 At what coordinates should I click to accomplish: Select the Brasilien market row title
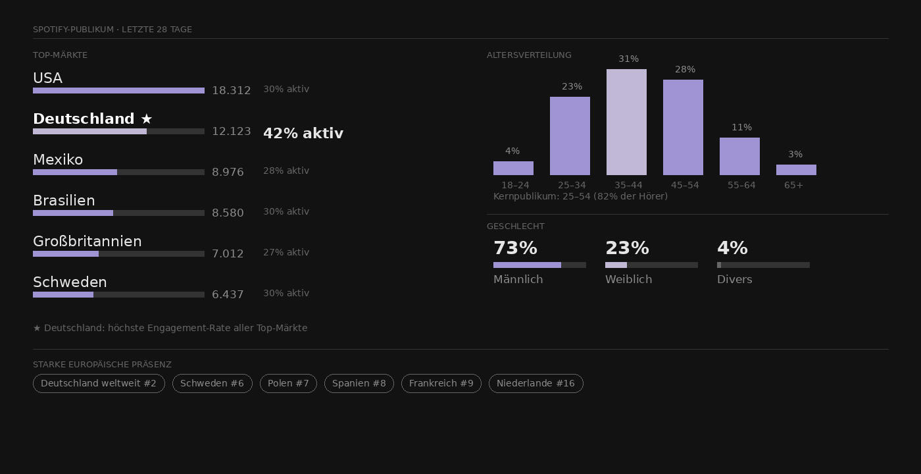(64, 201)
